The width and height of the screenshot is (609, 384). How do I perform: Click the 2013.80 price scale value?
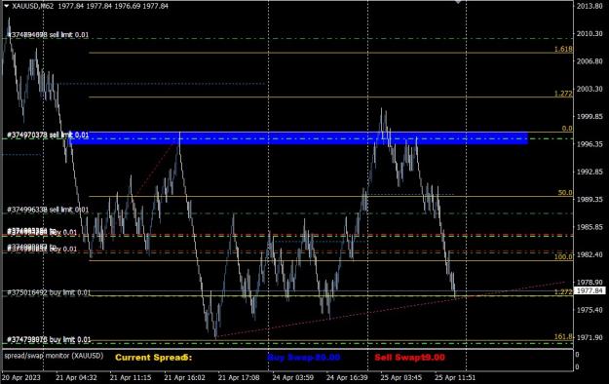coord(590,6)
